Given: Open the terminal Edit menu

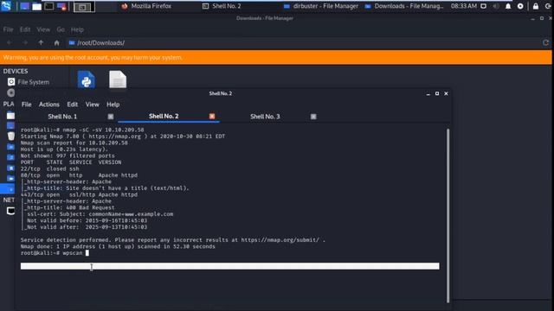Looking at the screenshot, I should click(x=72, y=105).
